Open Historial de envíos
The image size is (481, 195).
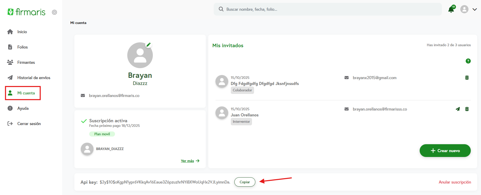tap(34, 78)
